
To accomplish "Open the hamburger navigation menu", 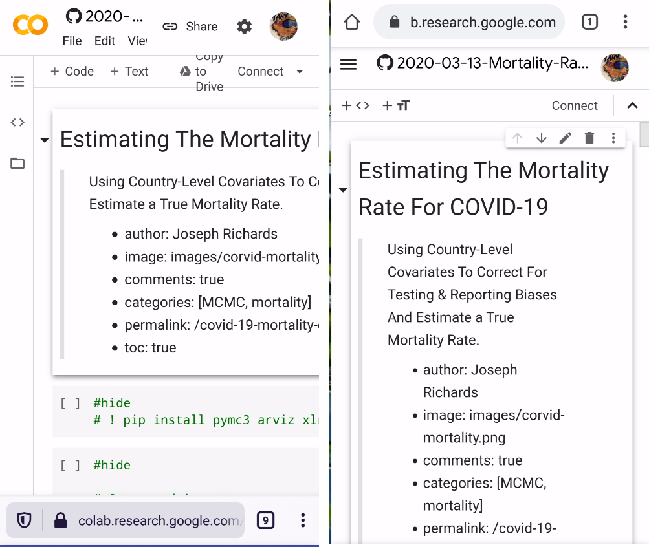I will click(x=348, y=63).
